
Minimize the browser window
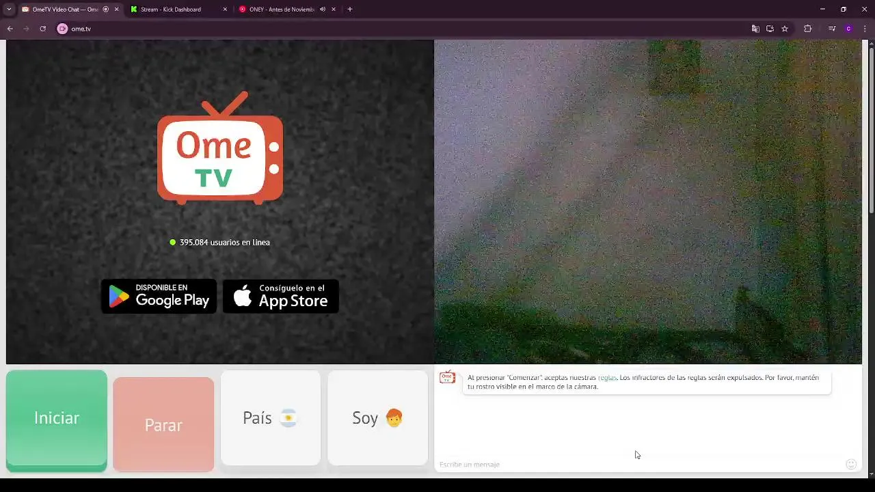[x=822, y=10]
